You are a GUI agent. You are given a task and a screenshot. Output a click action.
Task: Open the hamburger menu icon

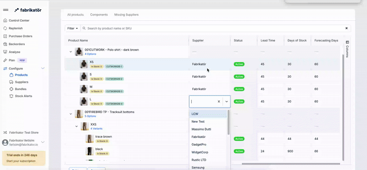[6, 10]
